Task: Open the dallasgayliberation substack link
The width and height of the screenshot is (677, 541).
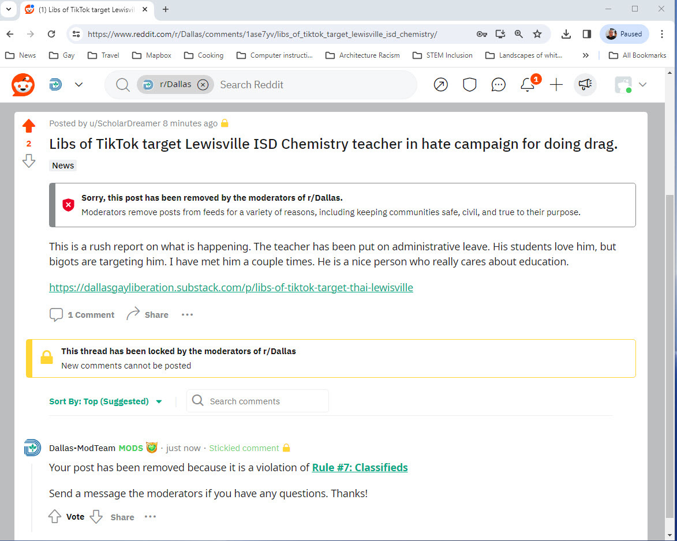Action: point(231,287)
